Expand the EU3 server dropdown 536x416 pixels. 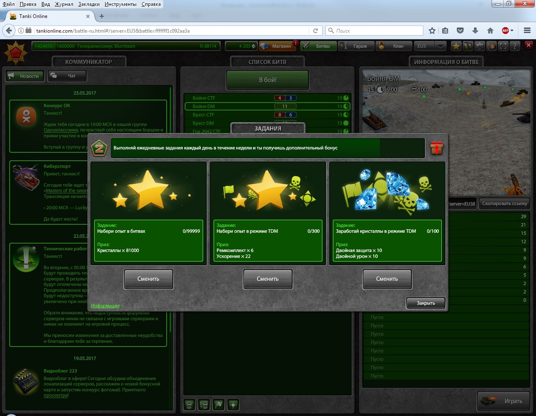click(x=440, y=46)
